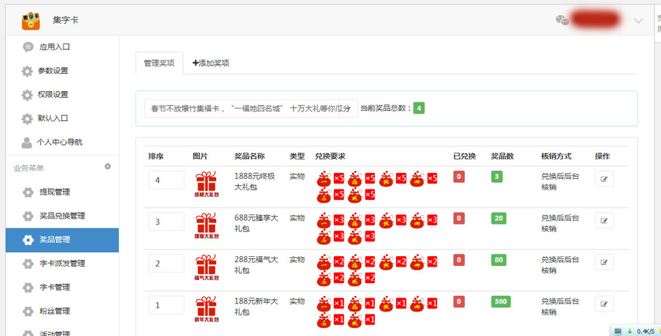Open the activity selector dropdown 春节不放爆竹集福卡
661x336 pixels.
251,108
